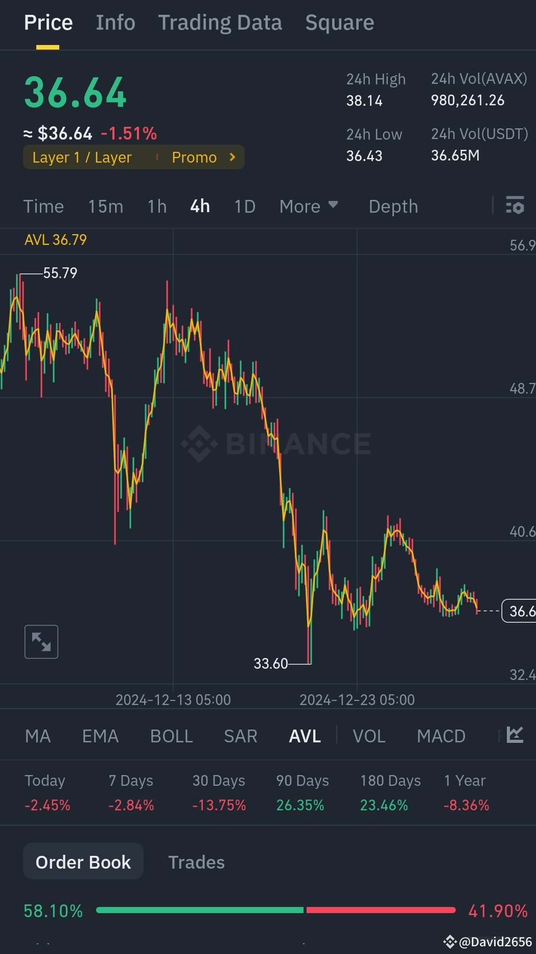This screenshot has width=536, height=954.
Task: Open the More timeframe dropdown
Action: pyautogui.click(x=309, y=206)
